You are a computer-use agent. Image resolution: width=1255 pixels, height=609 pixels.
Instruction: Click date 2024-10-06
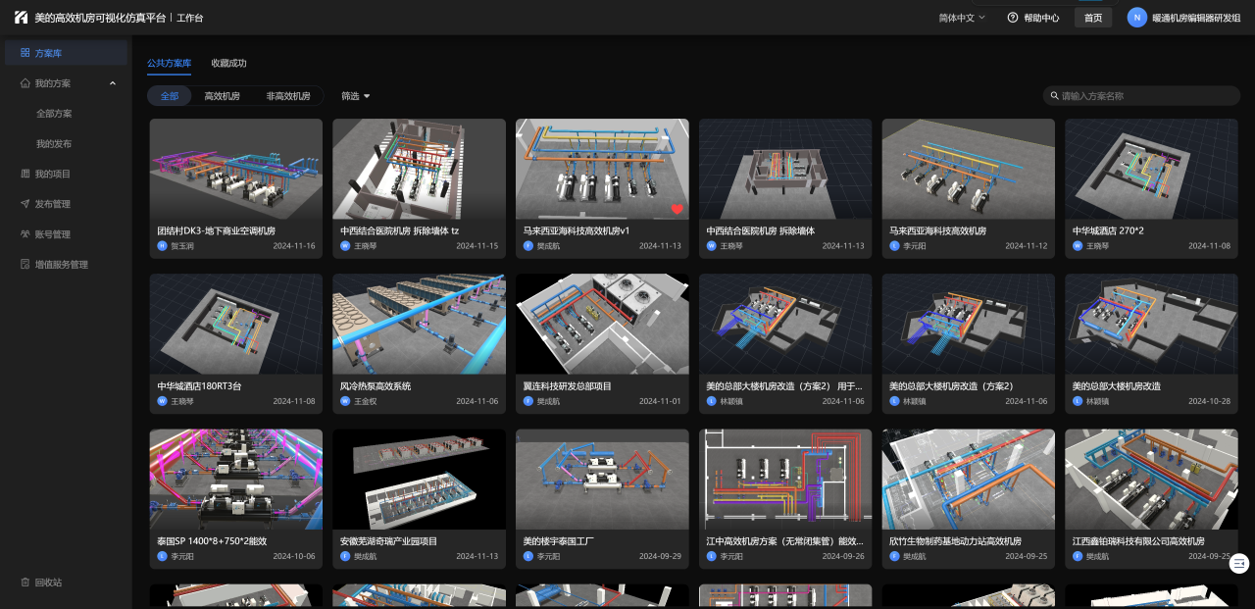coord(294,556)
